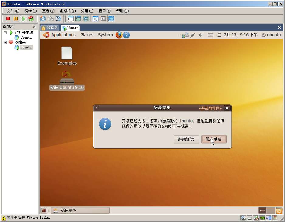Toggle the sidebar view toolbar icon
The height and width of the screenshot is (222, 285).
70,18
